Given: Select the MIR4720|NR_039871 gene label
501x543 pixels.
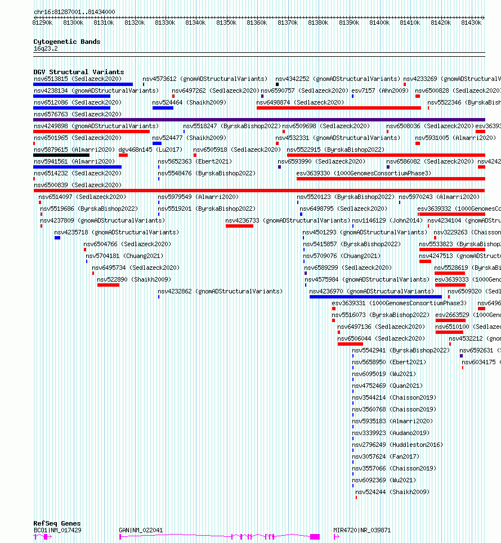Looking at the screenshot, I should 362,530.
